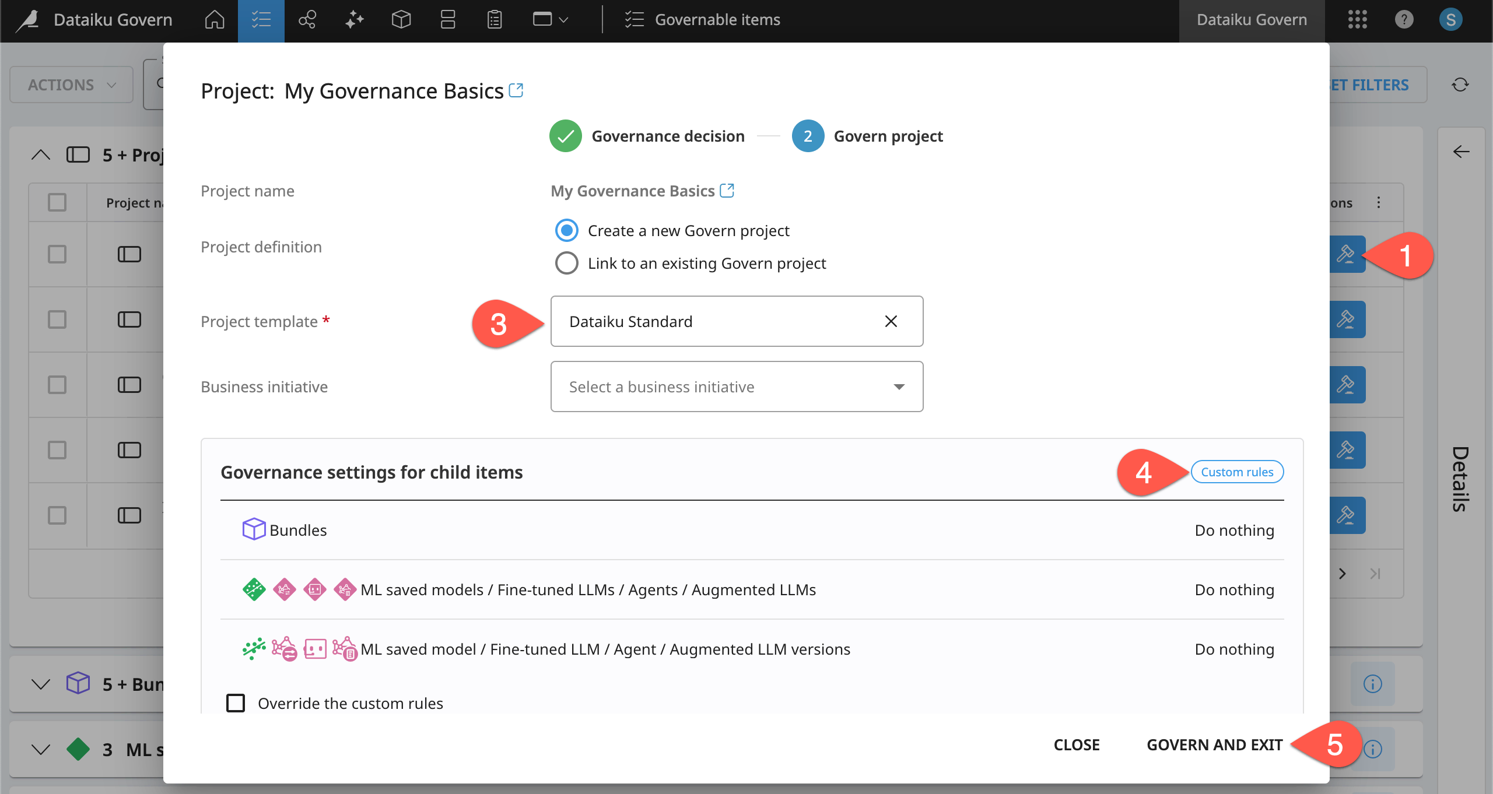
Task: Click the sparkles AI icon in the toolbar
Action: coord(353,19)
